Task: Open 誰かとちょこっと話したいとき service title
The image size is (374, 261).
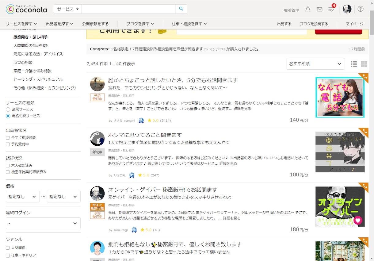Action: pos(173,80)
